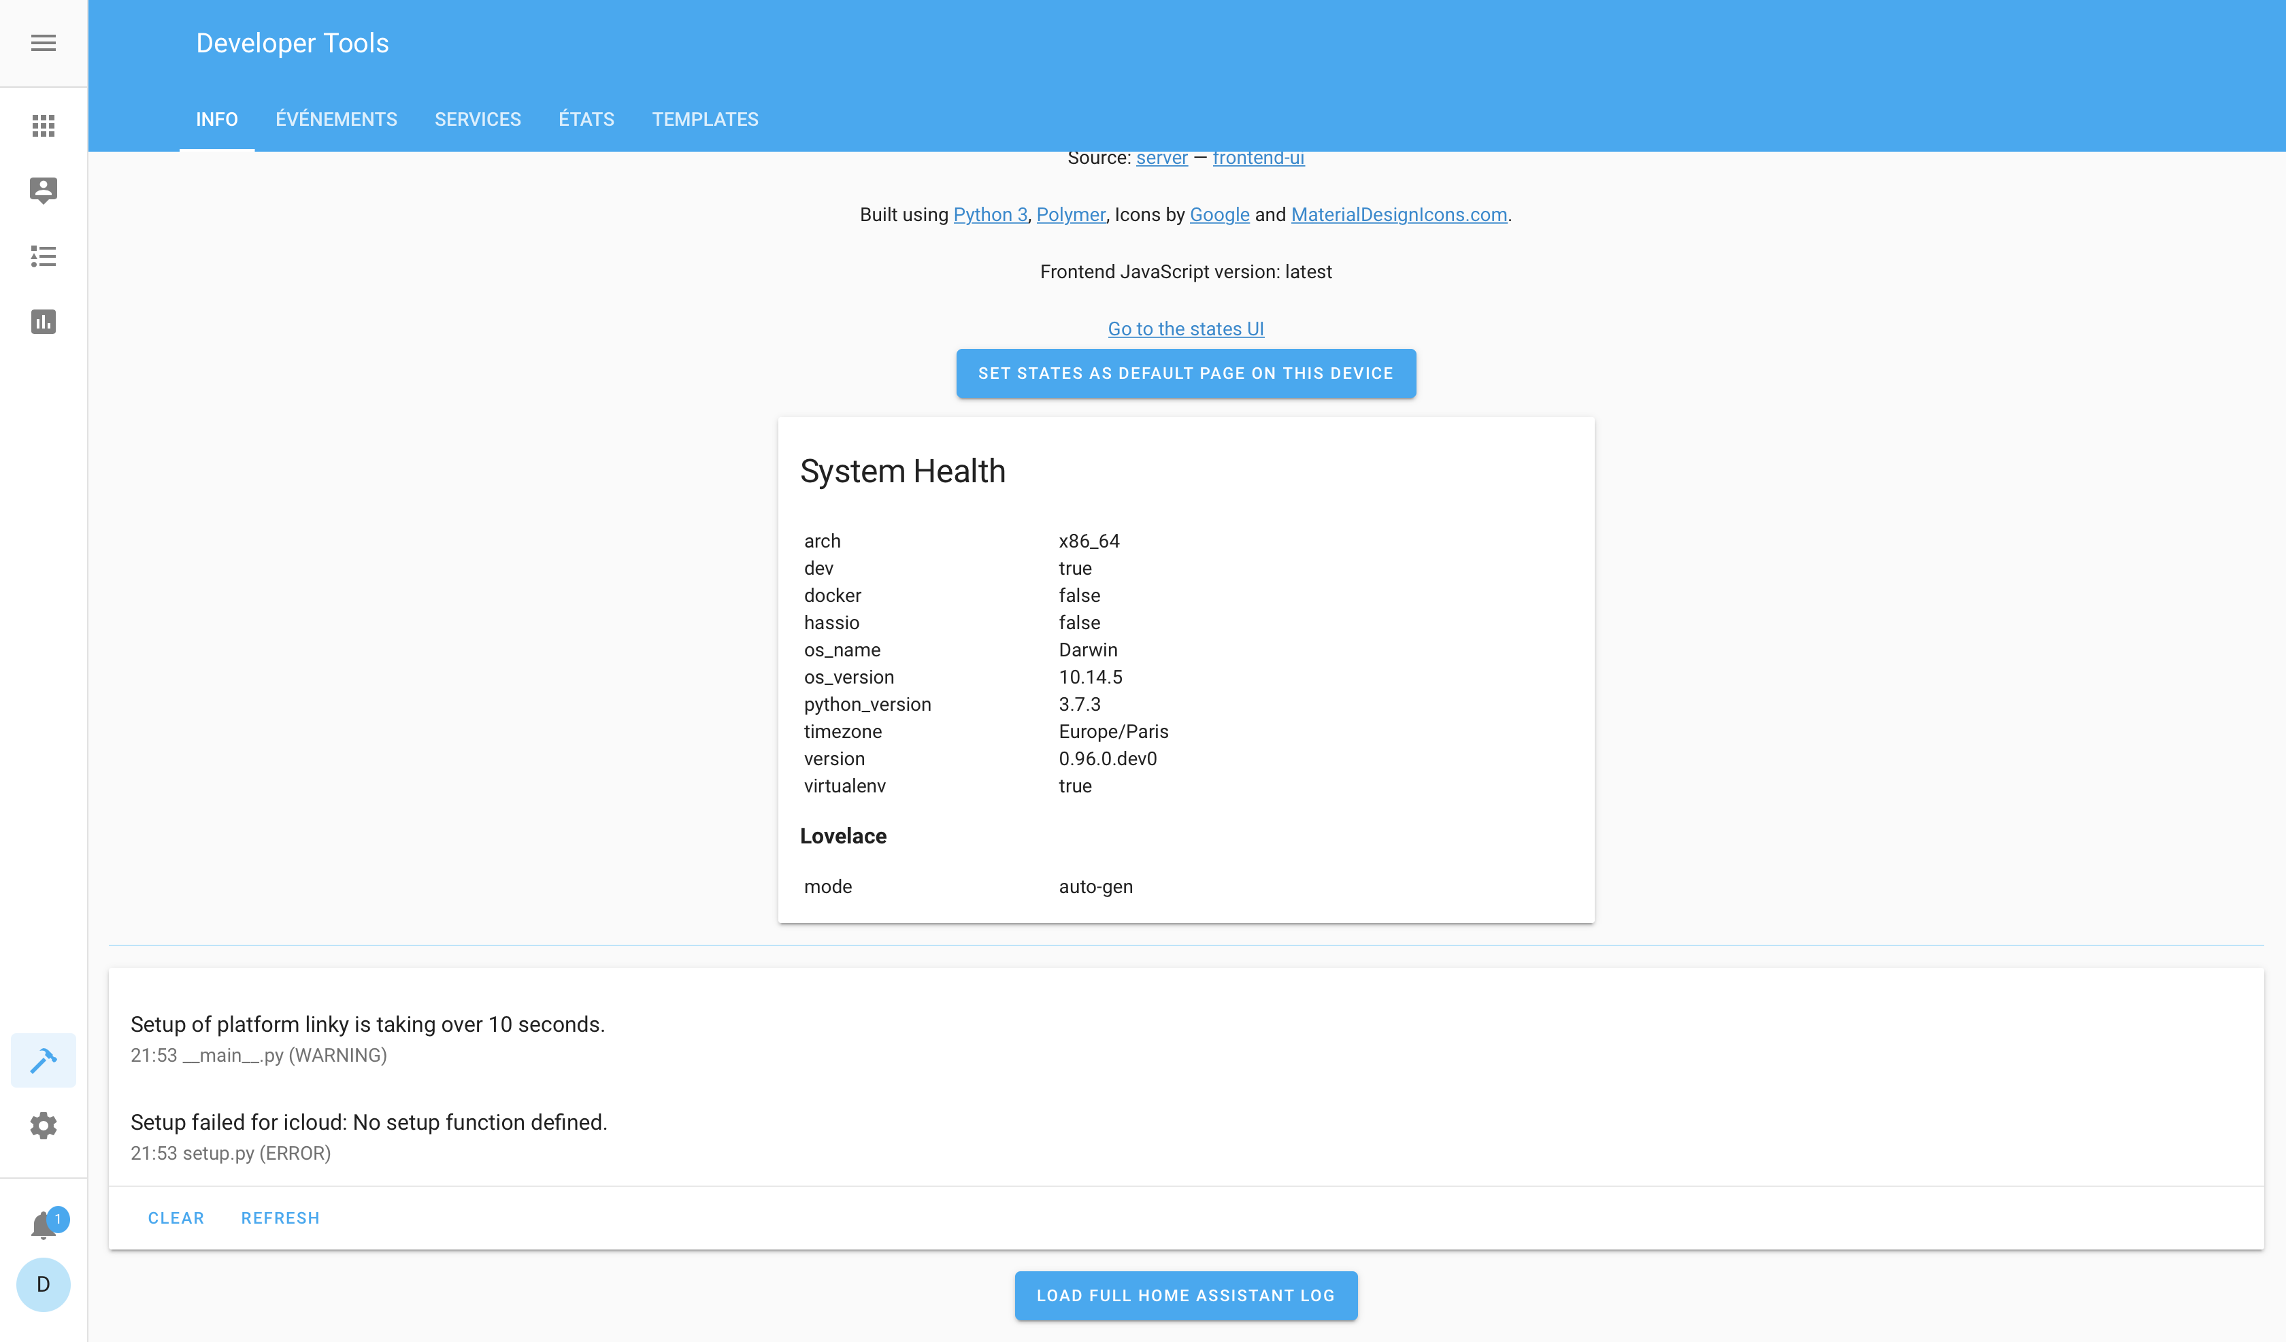Click CLEAR to empty the error log

pos(176,1218)
